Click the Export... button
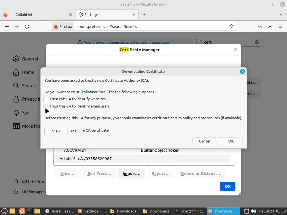The height and width of the screenshot is (215, 287). [161, 174]
